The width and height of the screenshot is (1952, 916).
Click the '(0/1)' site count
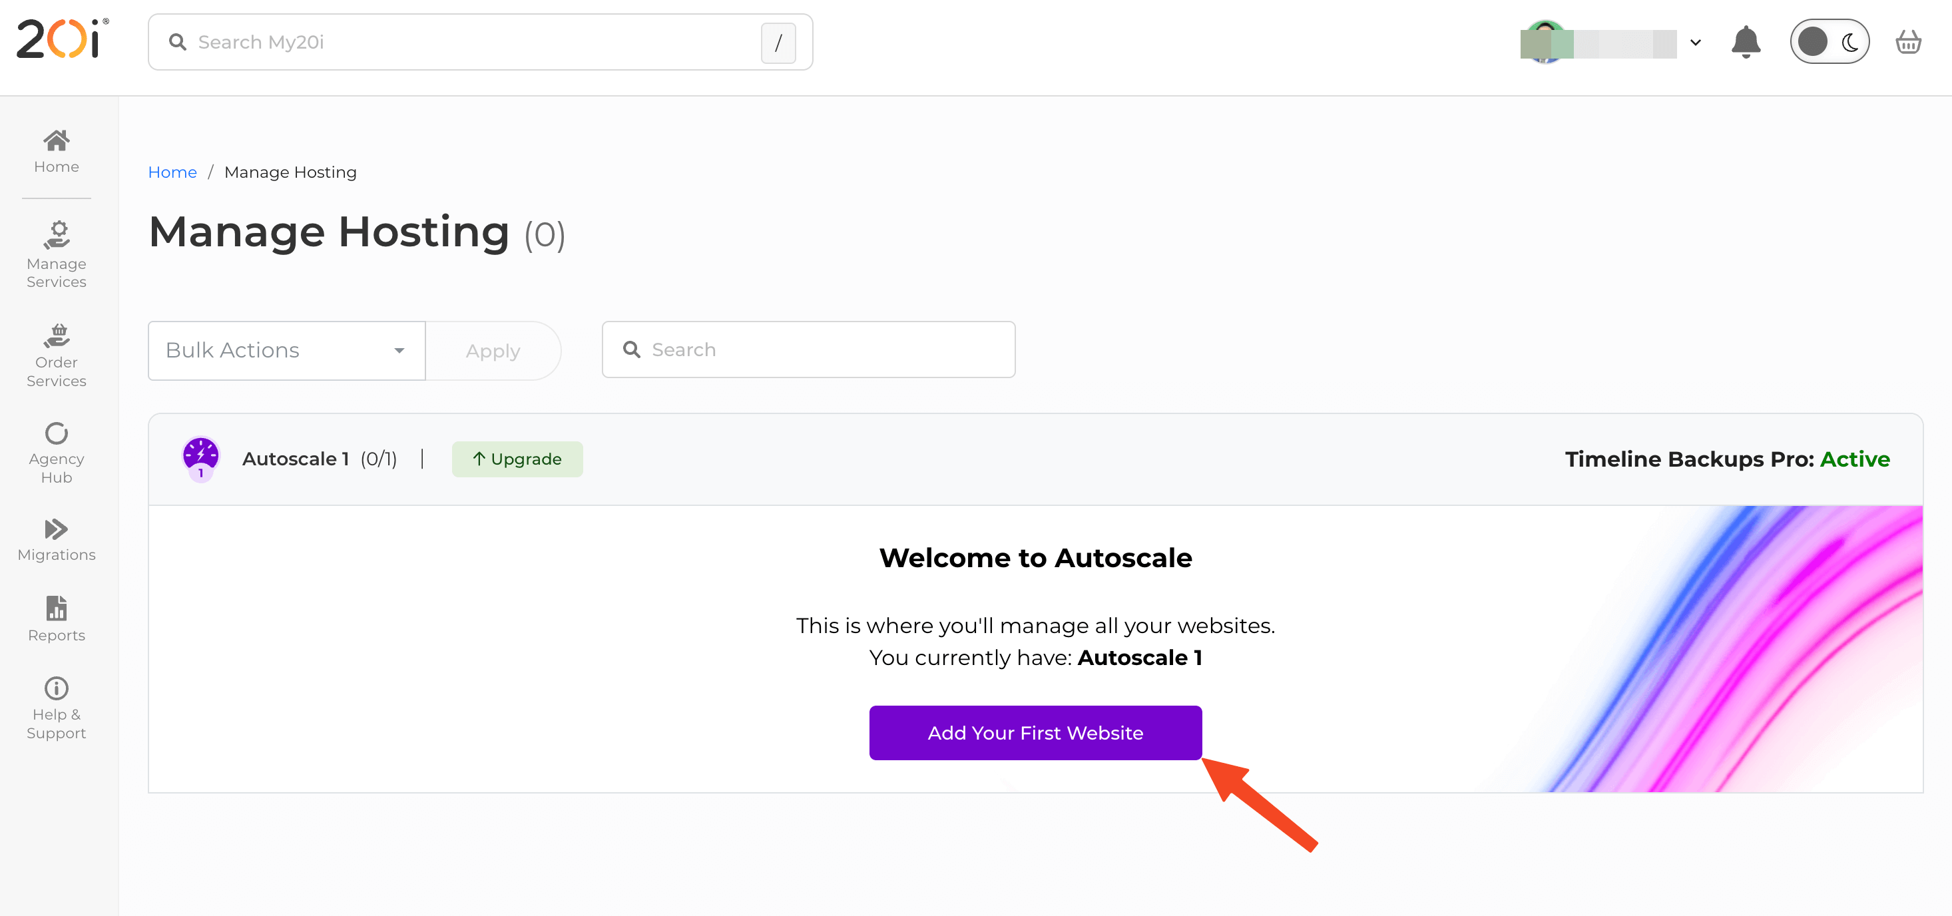coord(379,459)
